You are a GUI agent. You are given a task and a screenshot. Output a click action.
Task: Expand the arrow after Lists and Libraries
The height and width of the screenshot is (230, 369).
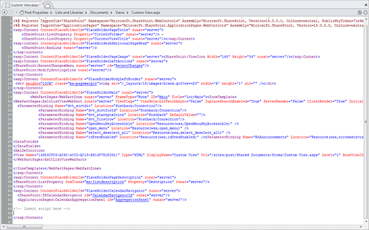(x=87, y=12)
